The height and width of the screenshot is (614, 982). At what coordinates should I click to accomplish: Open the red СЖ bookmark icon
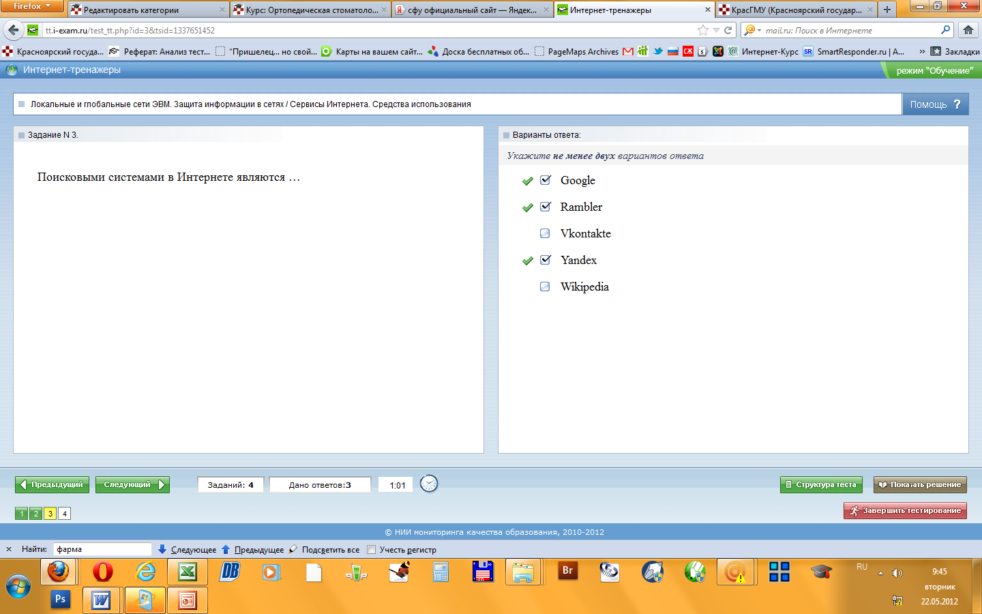pyautogui.click(x=688, y=51)
